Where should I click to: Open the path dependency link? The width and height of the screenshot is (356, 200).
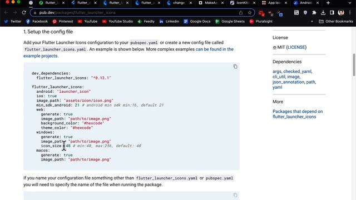[x=310, y=82]
